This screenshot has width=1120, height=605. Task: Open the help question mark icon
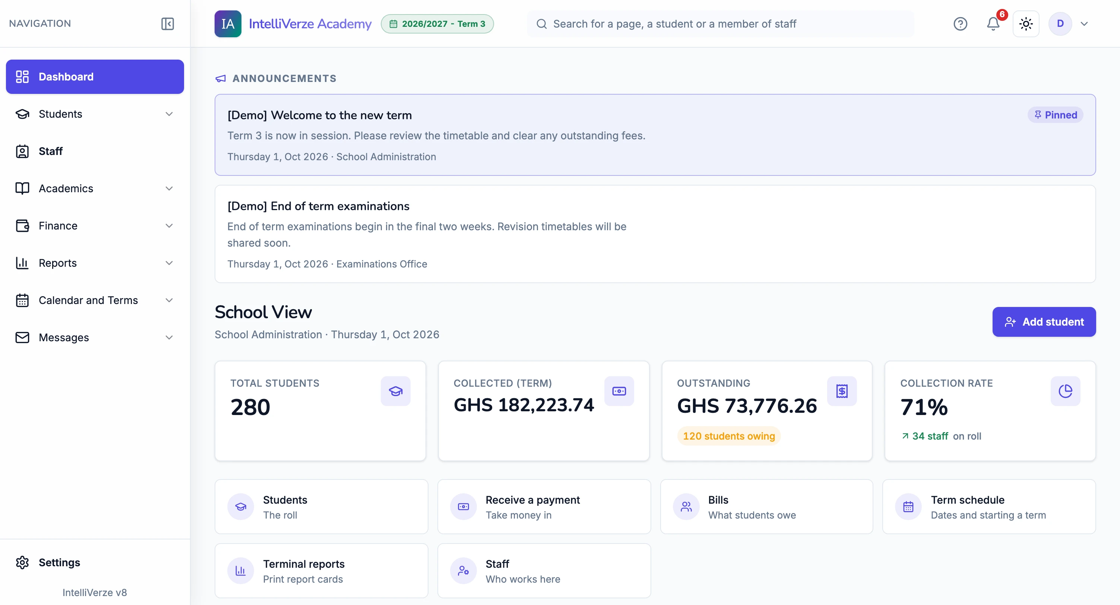tap(960, 23)
